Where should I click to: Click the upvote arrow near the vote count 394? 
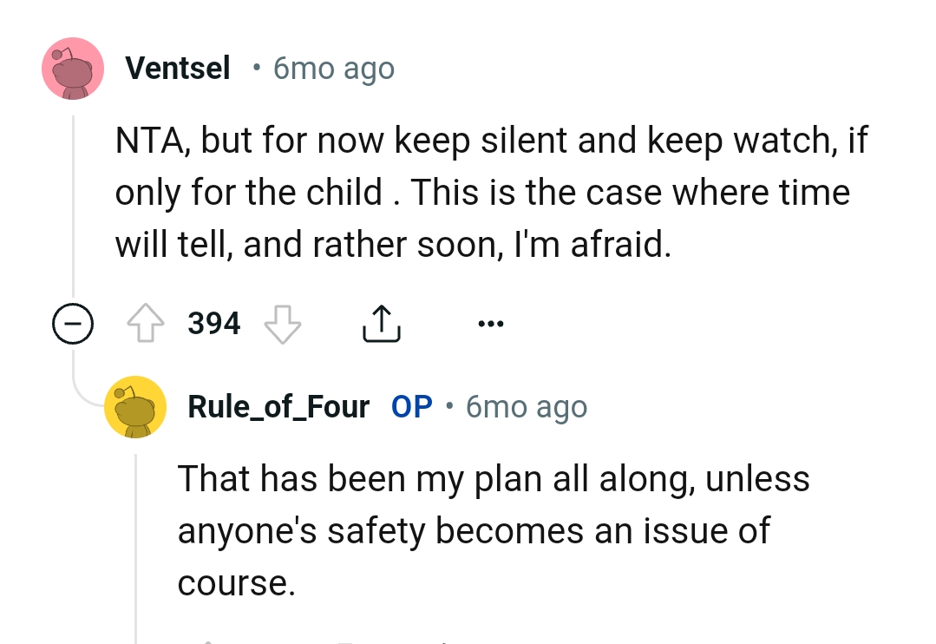pyautogui.click(x=147, y=322)
